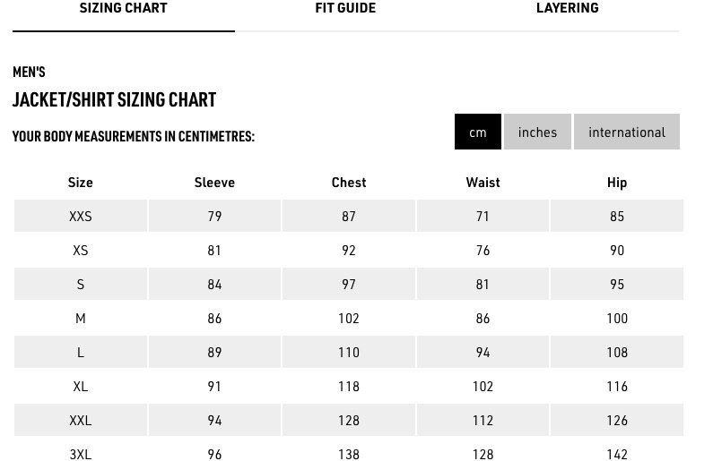713x461 pixels.
Task: Click the Sleeve column header
Action: click(214, 183)
